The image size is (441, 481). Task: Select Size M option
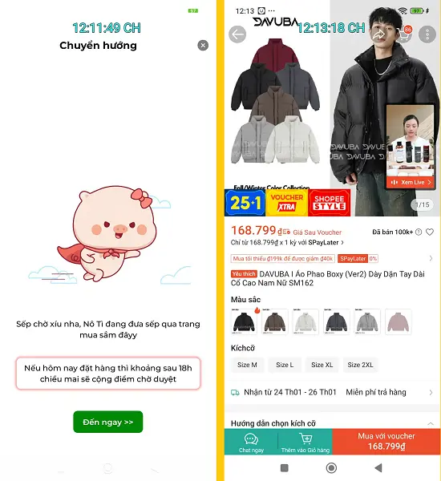pyautogui.click(x=247, y=365)
